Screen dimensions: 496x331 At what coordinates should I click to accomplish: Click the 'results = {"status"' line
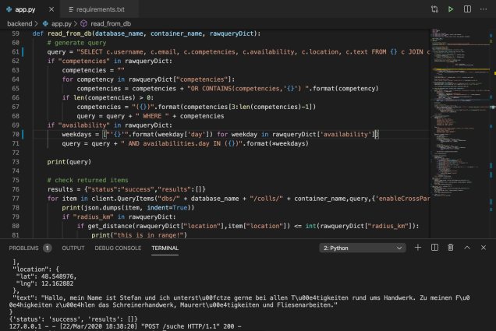coord(126,189)
